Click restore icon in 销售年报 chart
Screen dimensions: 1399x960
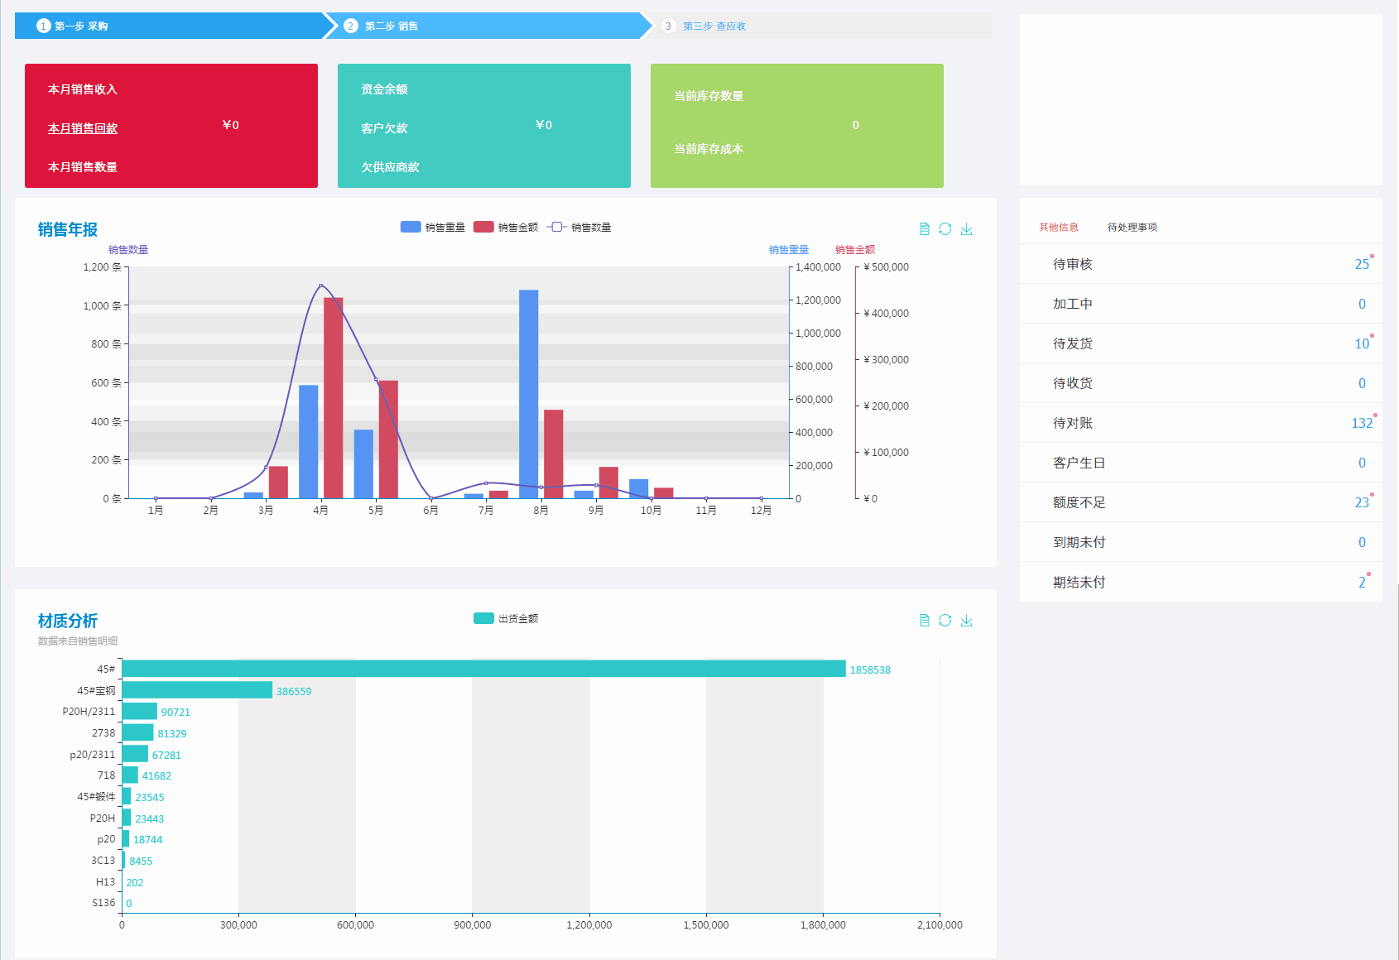(945, 229)
